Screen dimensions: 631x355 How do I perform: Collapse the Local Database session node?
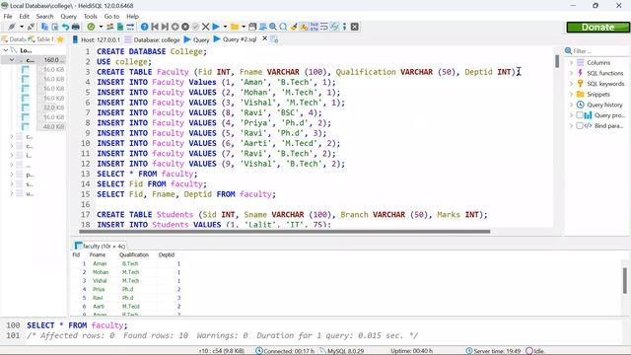pos(6,50)
